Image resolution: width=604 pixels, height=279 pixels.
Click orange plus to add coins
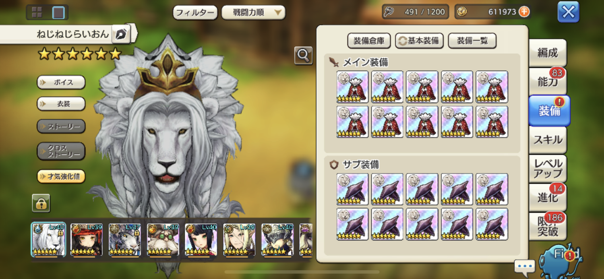click(524, 12)
